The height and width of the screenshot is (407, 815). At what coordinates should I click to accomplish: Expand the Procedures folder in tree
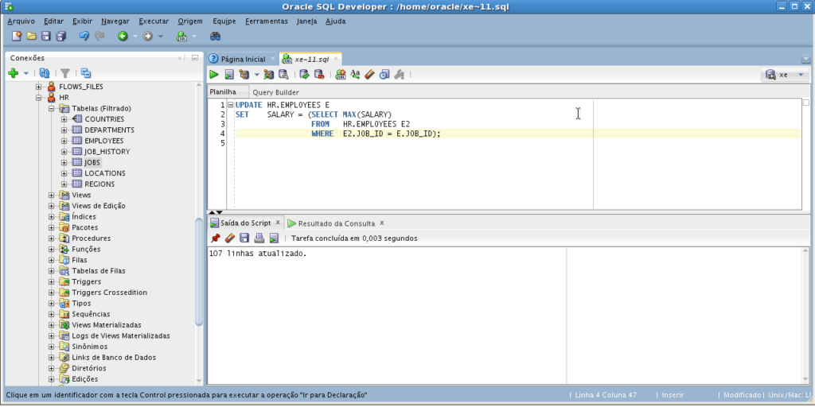tap(52, 238)
